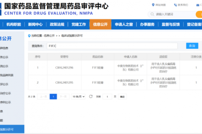
Task: Click the 序号 column header
Action: point(38,57)
